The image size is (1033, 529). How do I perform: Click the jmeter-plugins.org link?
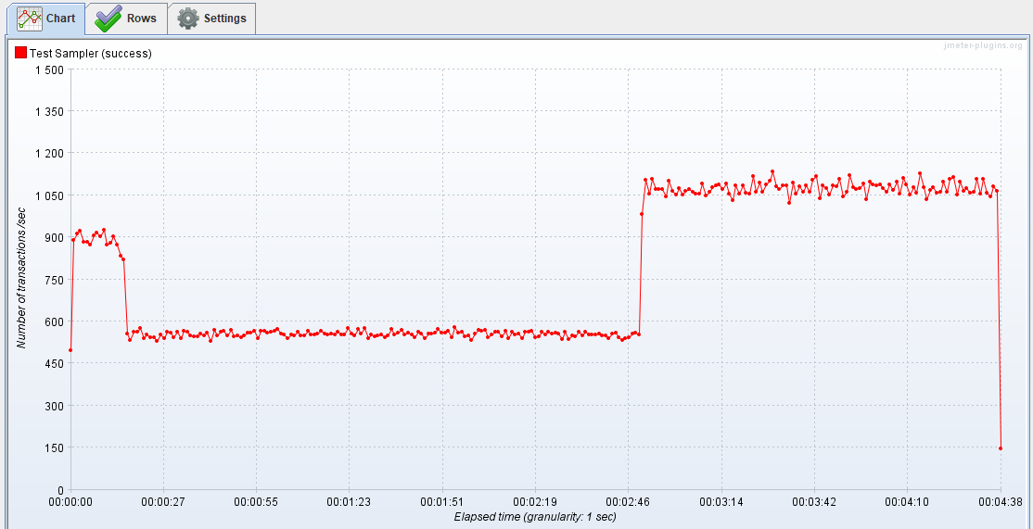(x=982, y=45)
